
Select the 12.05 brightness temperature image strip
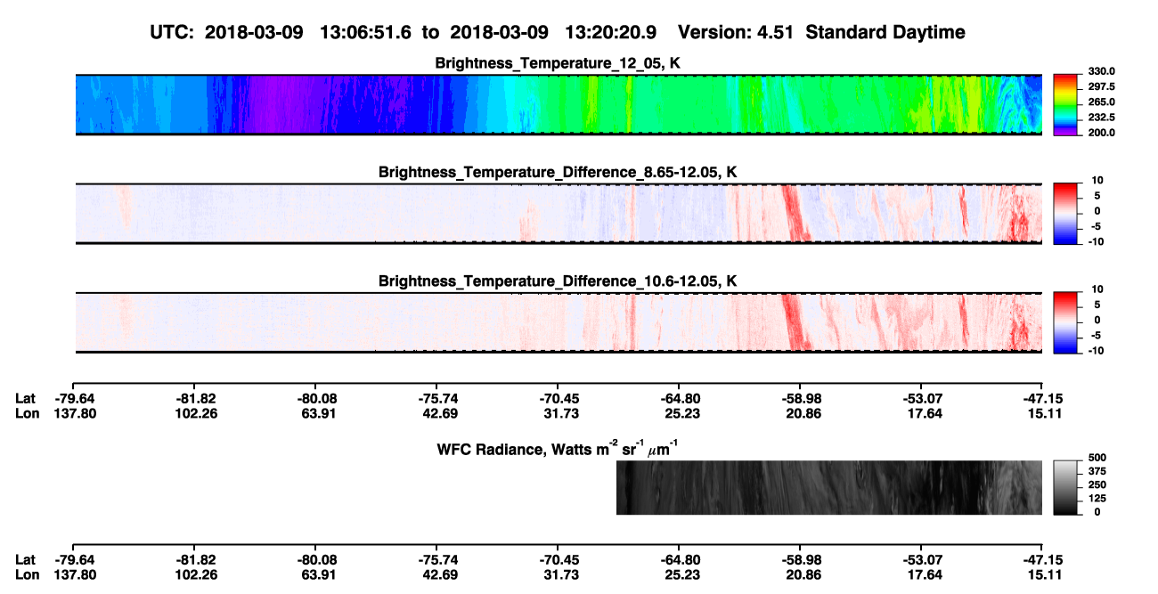(559, 104)
